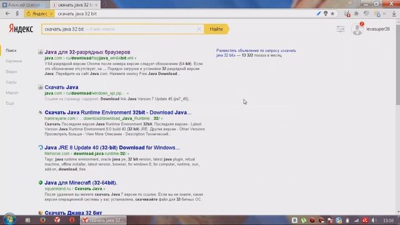Image resolution: width=400 pixels, height=225 pixels.
Task: Open the network signal tray icon
Action: point(356,221)
